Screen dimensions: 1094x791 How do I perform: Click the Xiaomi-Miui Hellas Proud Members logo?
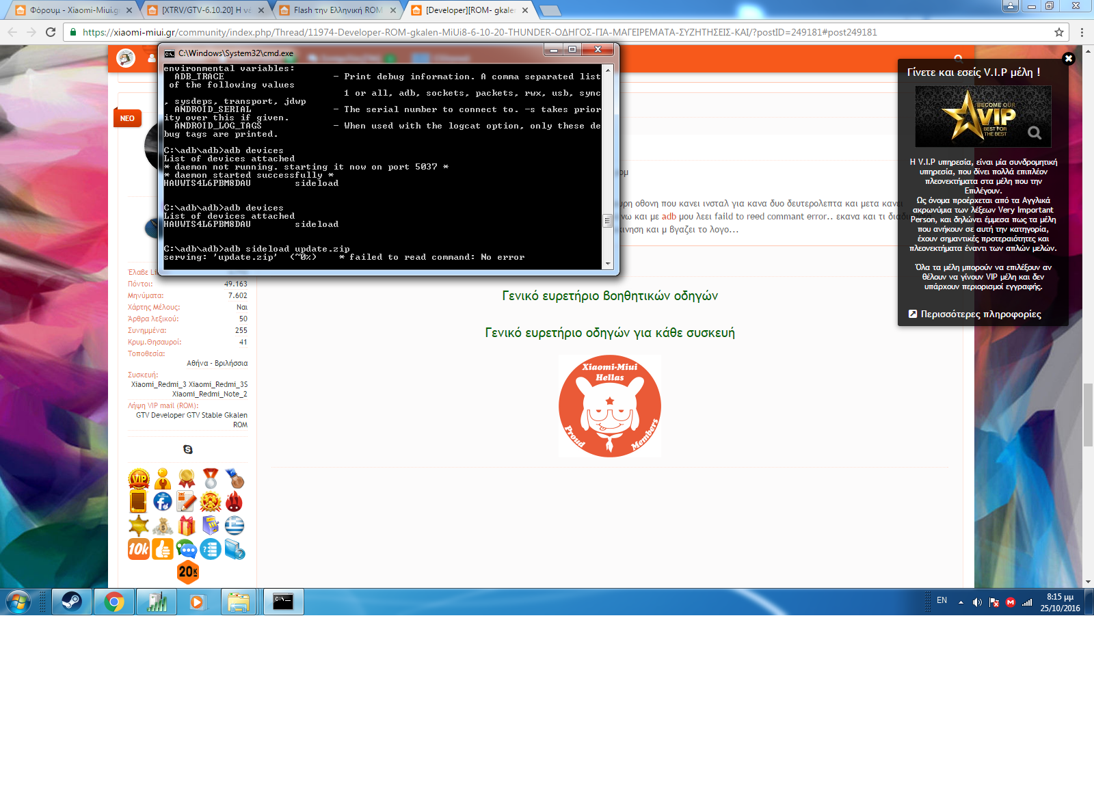coord(610,406)
